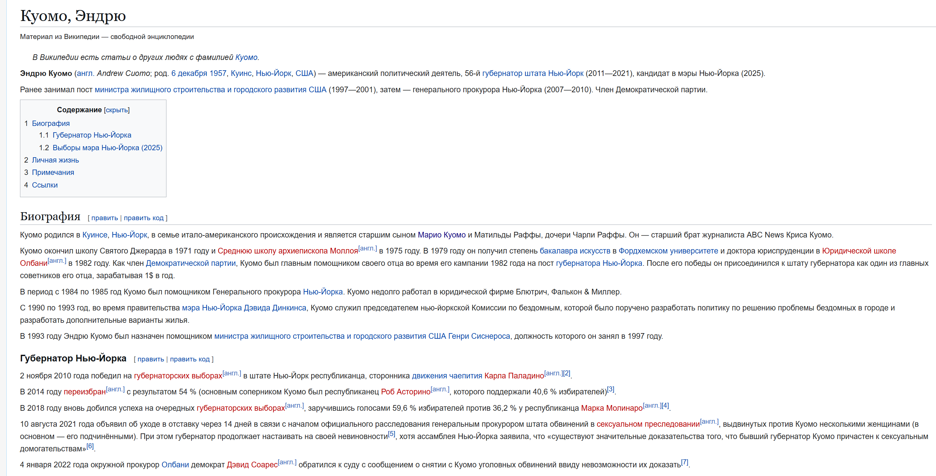Navigate to Ссылки in contents
Image resolution: width=936 pixels, height=476 pixels.
point(45,185)
